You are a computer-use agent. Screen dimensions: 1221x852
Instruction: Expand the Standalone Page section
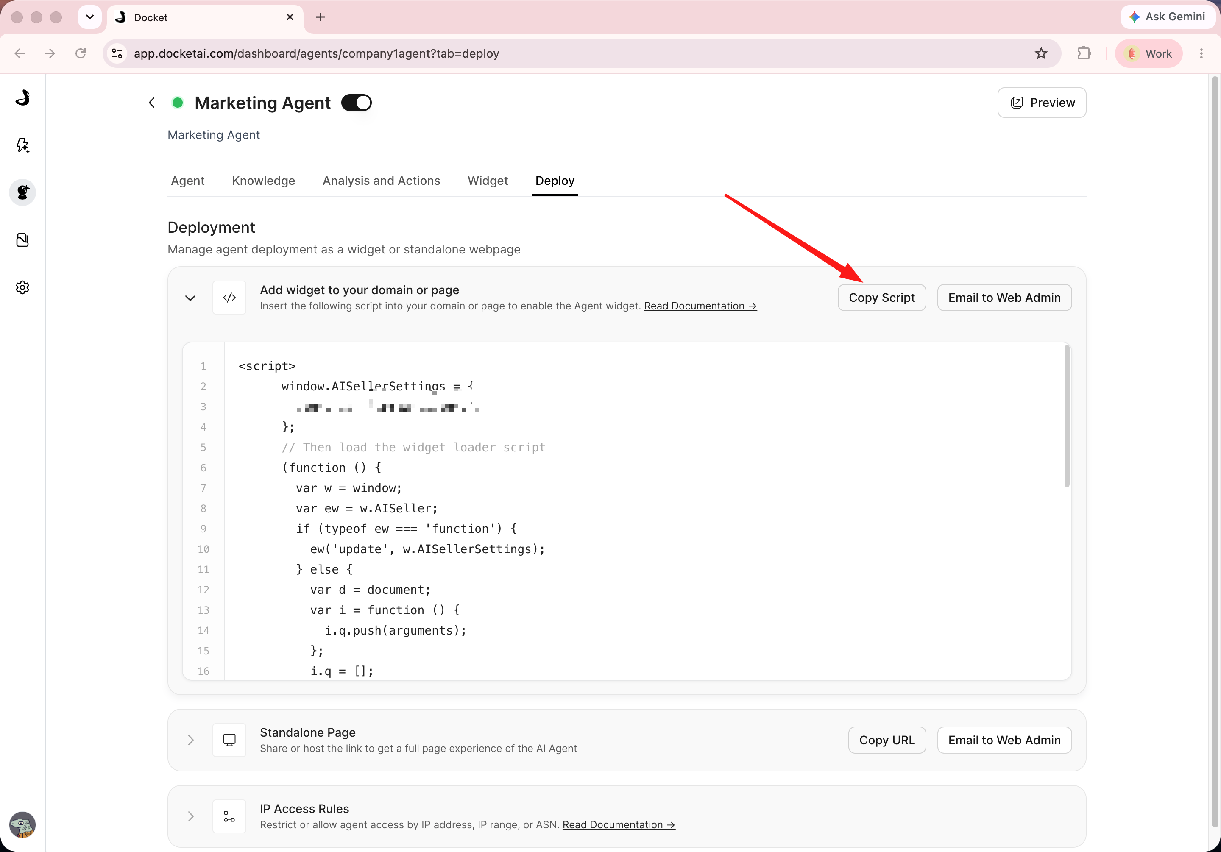[x=190, y=741]
